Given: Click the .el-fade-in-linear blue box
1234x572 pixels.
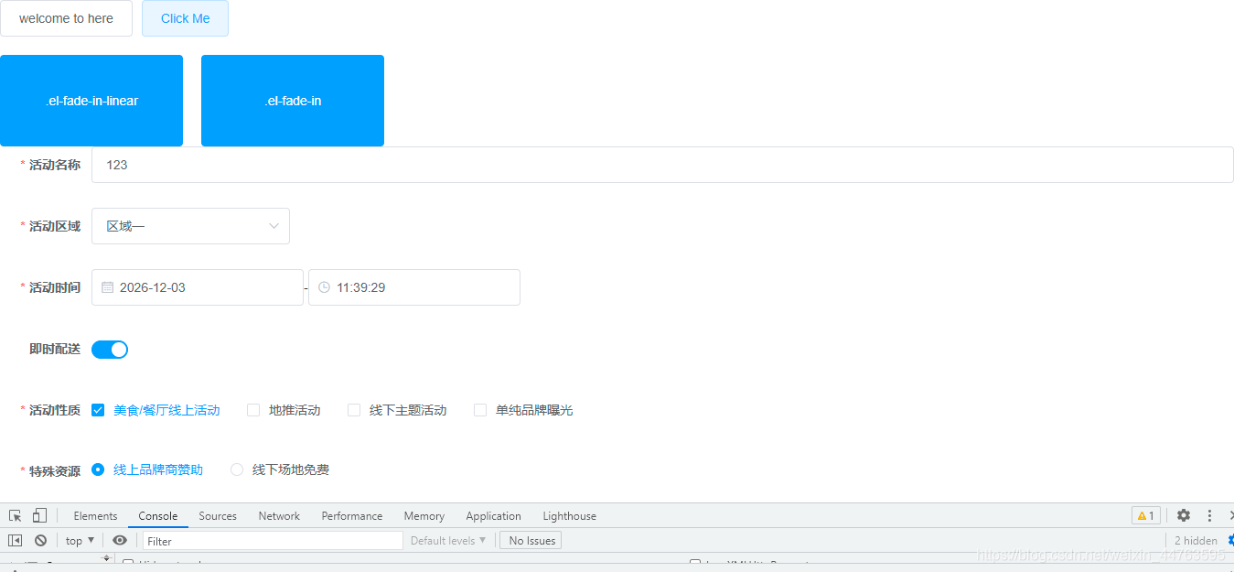Looking at the screenshot, I should pos(91,101).
